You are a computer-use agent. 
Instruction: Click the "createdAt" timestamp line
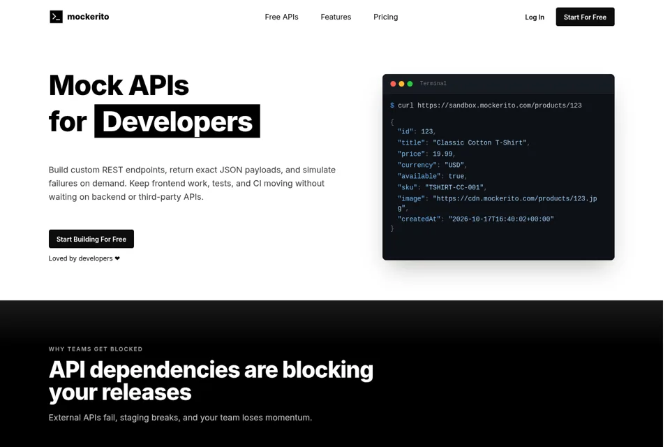click(475, 219)
